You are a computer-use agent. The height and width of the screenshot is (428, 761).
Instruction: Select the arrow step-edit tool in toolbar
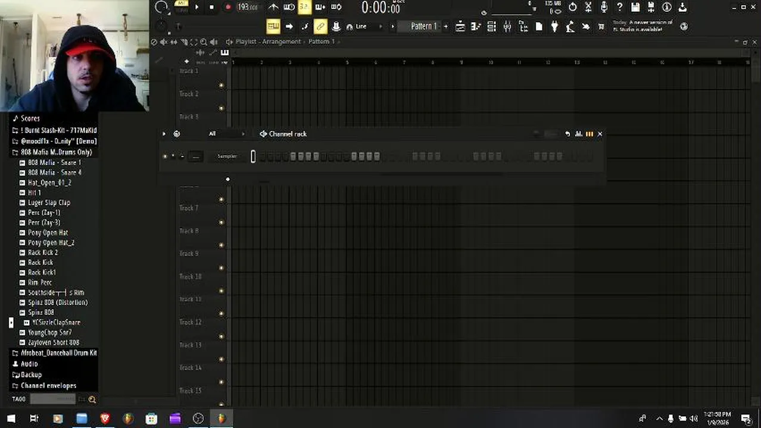(x=289, y=26)
